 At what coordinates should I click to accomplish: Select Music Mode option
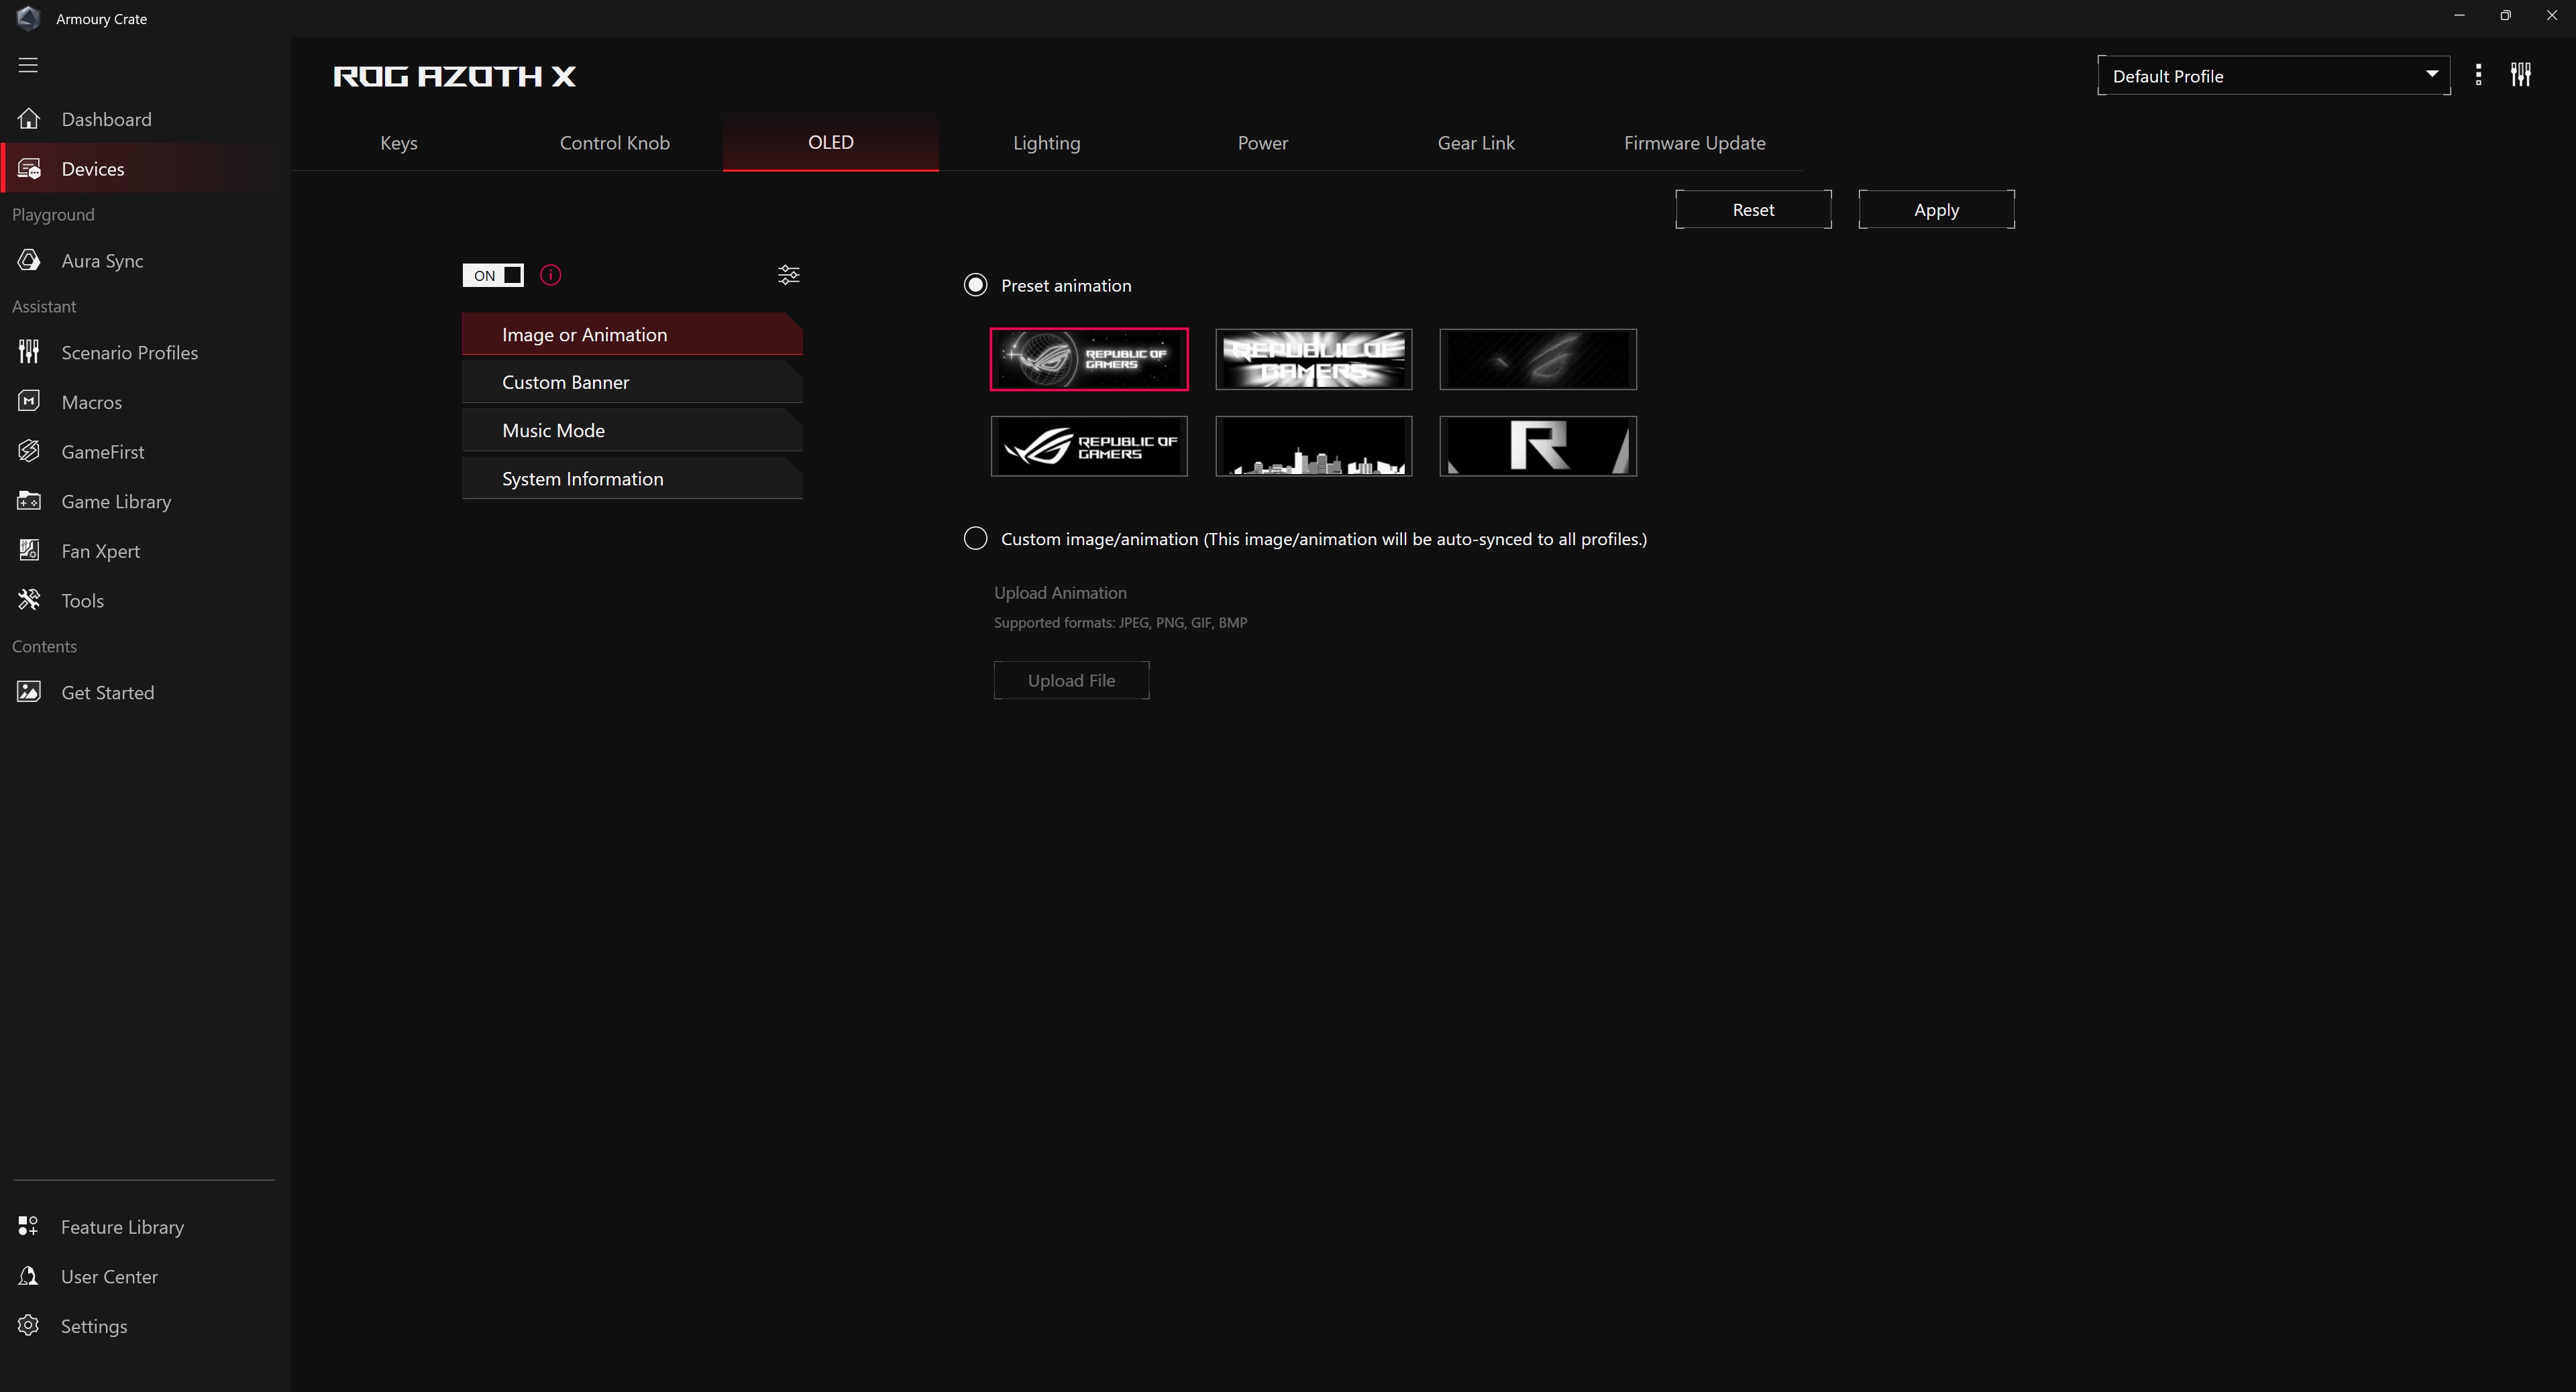click(x=632, y=430)
